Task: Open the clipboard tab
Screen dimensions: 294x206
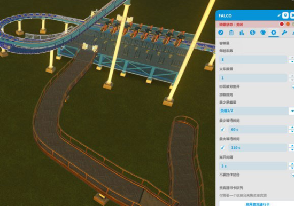Action: (231, 33)
